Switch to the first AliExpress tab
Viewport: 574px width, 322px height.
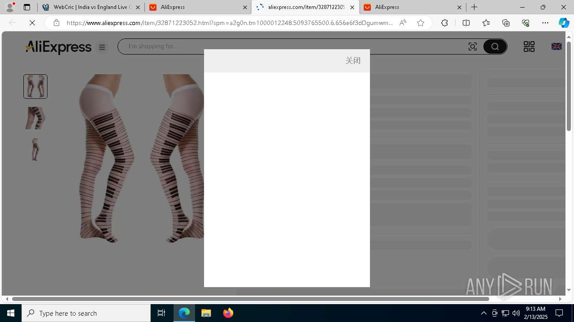[199, 7]
